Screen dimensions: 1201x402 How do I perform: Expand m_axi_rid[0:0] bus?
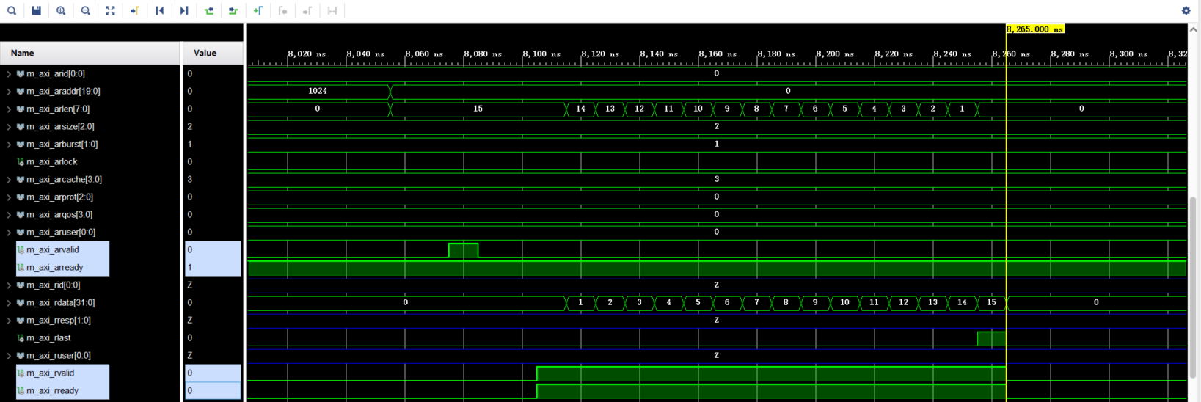[x=9, y=285]
